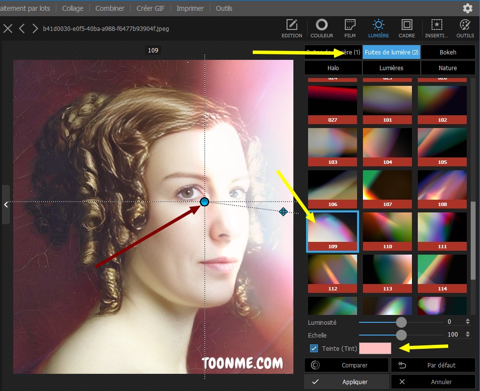The image size is (480, 391).
Task: Select light leak thumbnail 027
Action: [333, 104]
